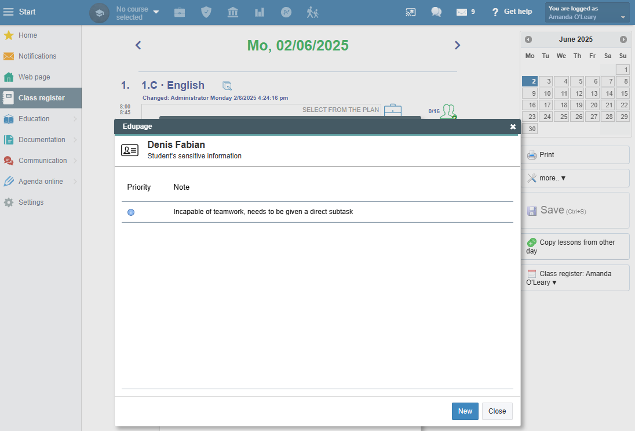Image resolution: width=635 pixels, height=431 pixels.
Task: Open the chat bubbles icon
Action: (x=436, y=12)
